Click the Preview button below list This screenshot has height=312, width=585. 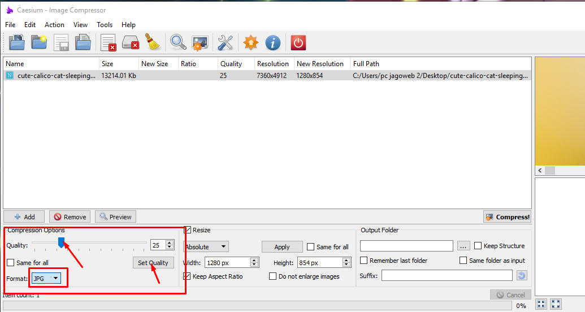pos(115,217)
